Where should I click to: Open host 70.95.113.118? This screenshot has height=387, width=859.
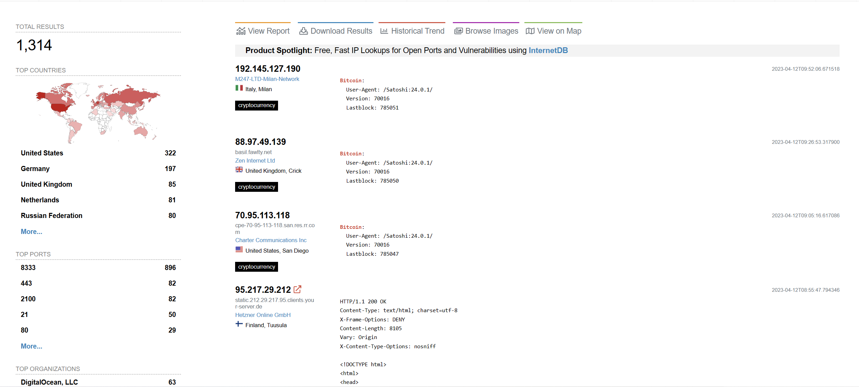click(x=262, y=215)
